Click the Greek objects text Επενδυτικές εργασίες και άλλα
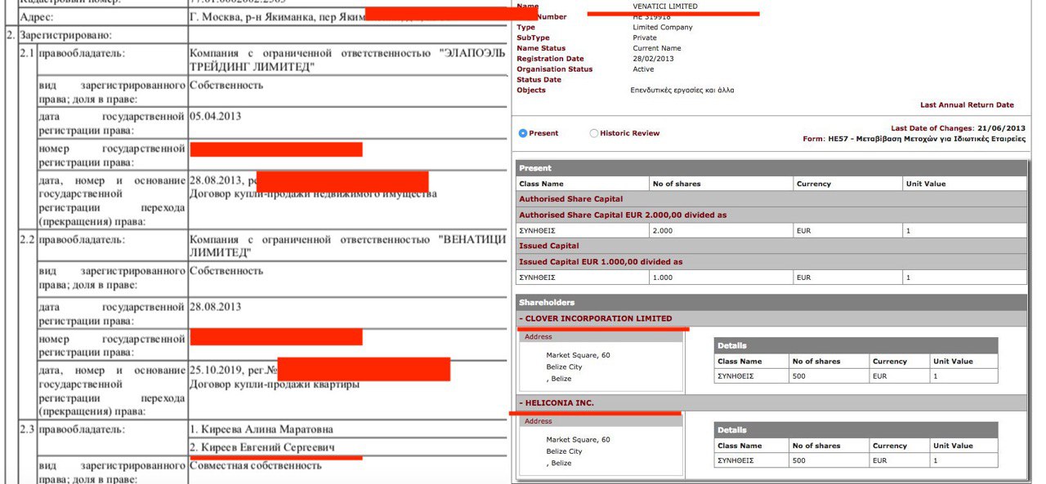The image size is (1046, 484). click(682, 90)
